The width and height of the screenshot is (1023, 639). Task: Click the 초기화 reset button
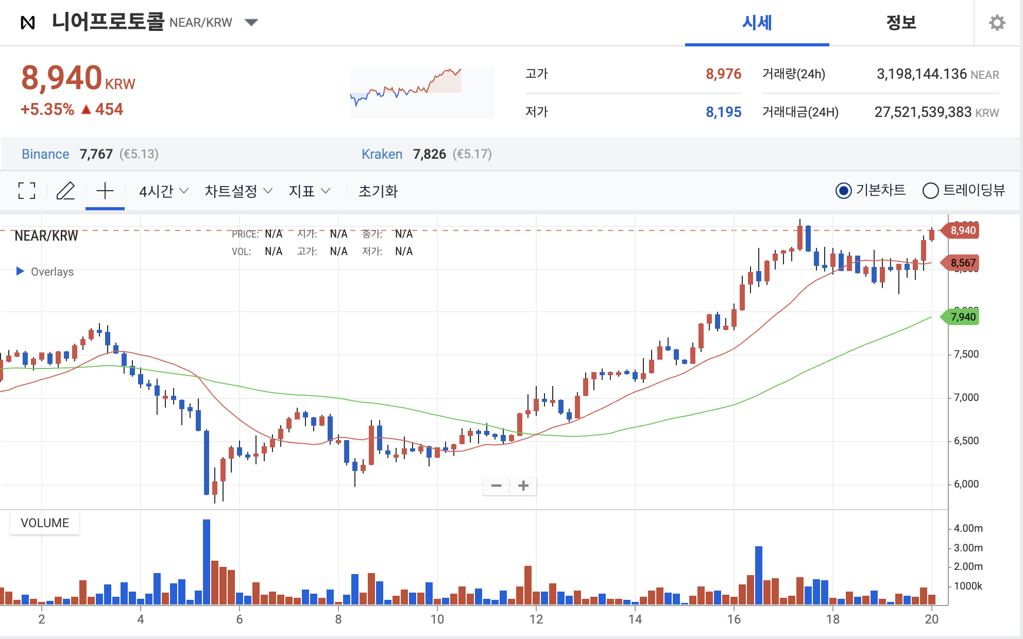pos(378,191)
